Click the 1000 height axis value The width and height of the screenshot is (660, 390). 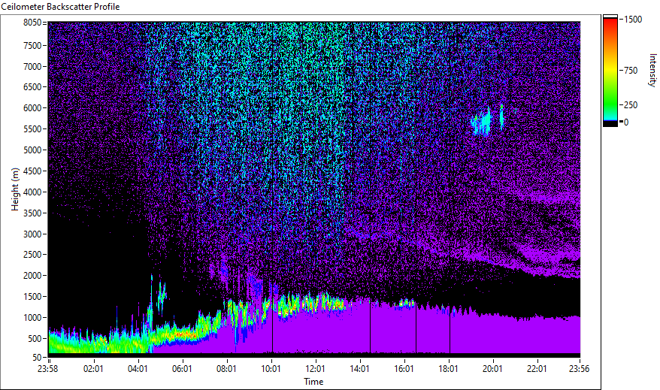coord(32,318)
